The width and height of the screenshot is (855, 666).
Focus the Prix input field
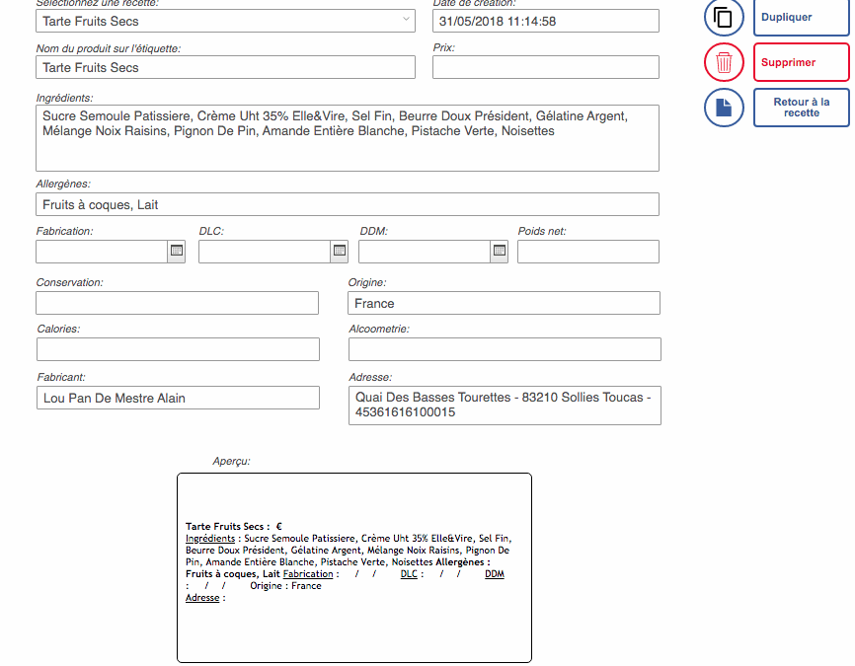pyautogui.click(x=546, y=67)
